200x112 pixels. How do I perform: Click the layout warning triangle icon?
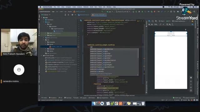192,21
